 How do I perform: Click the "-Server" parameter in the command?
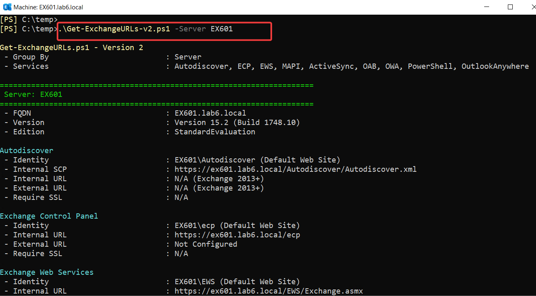coord(190,29)
